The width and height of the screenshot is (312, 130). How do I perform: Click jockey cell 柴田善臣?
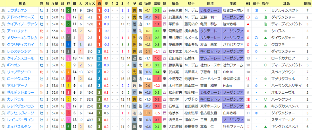point(191,127)
